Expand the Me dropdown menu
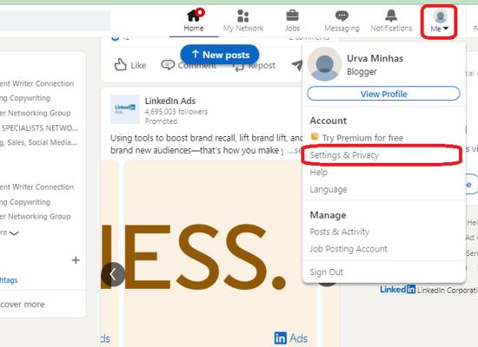Image resolution: width=478 pixels, height=347 pixels. click(x=439, y=21)
